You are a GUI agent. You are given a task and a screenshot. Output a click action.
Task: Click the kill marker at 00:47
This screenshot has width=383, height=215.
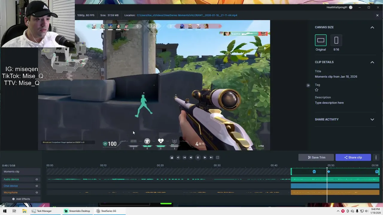click(x=314, y=172)
